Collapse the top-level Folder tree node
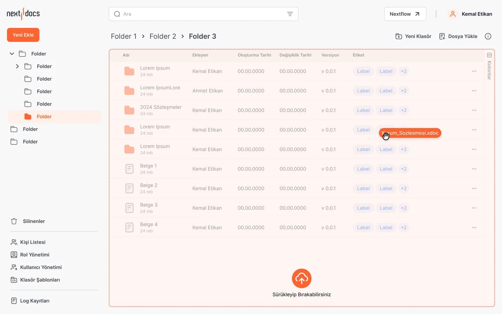The width and height of the screenshot is (502, 314). pyautogui.click(x=12, y=54)
